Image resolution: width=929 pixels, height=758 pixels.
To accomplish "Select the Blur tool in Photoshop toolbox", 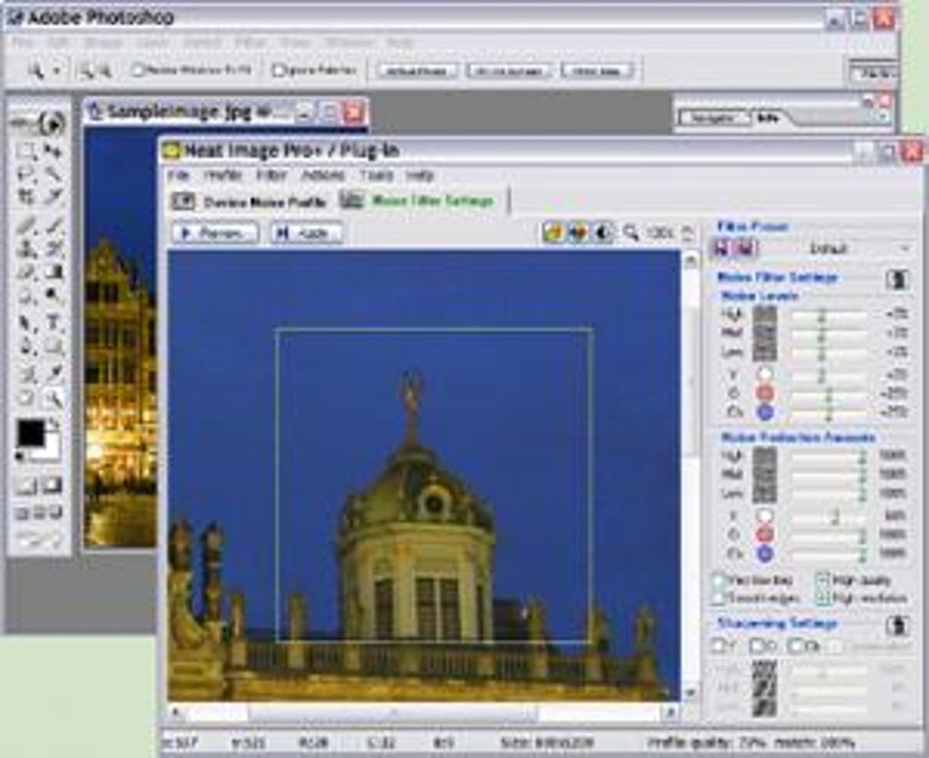I will click(x=26, y=294).
